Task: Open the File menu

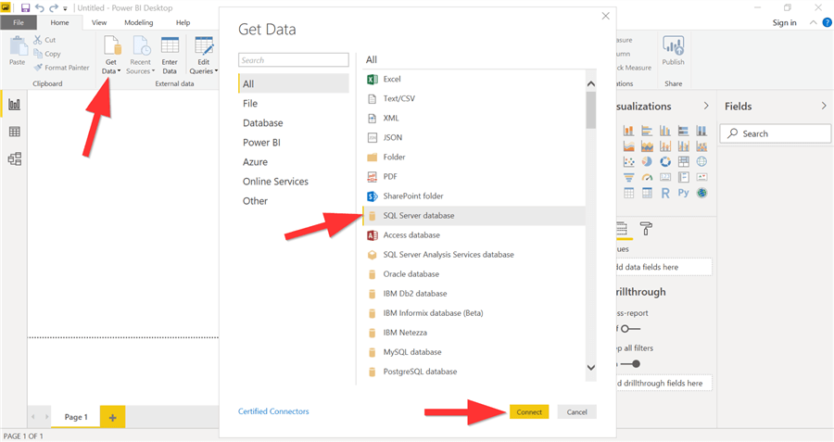Action: pos(19,22)
